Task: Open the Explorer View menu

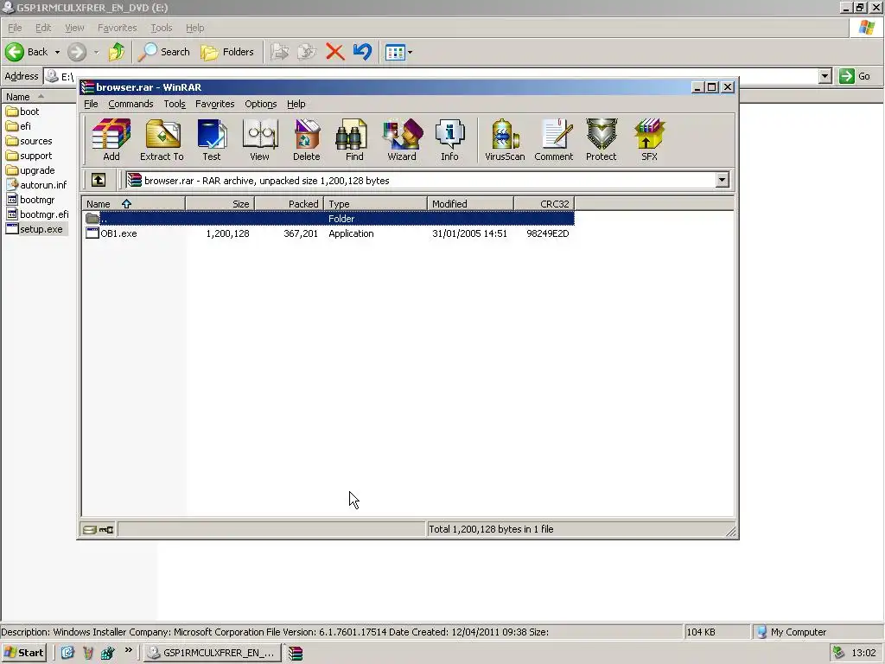Action: (x=74, y=28)
